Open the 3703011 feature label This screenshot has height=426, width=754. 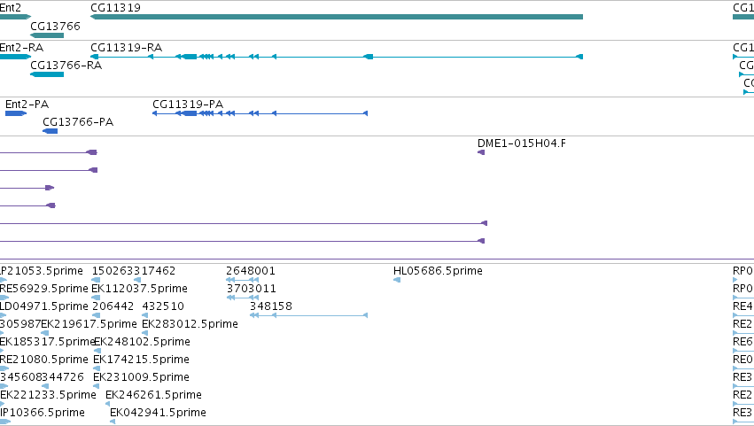pos(252,289)
